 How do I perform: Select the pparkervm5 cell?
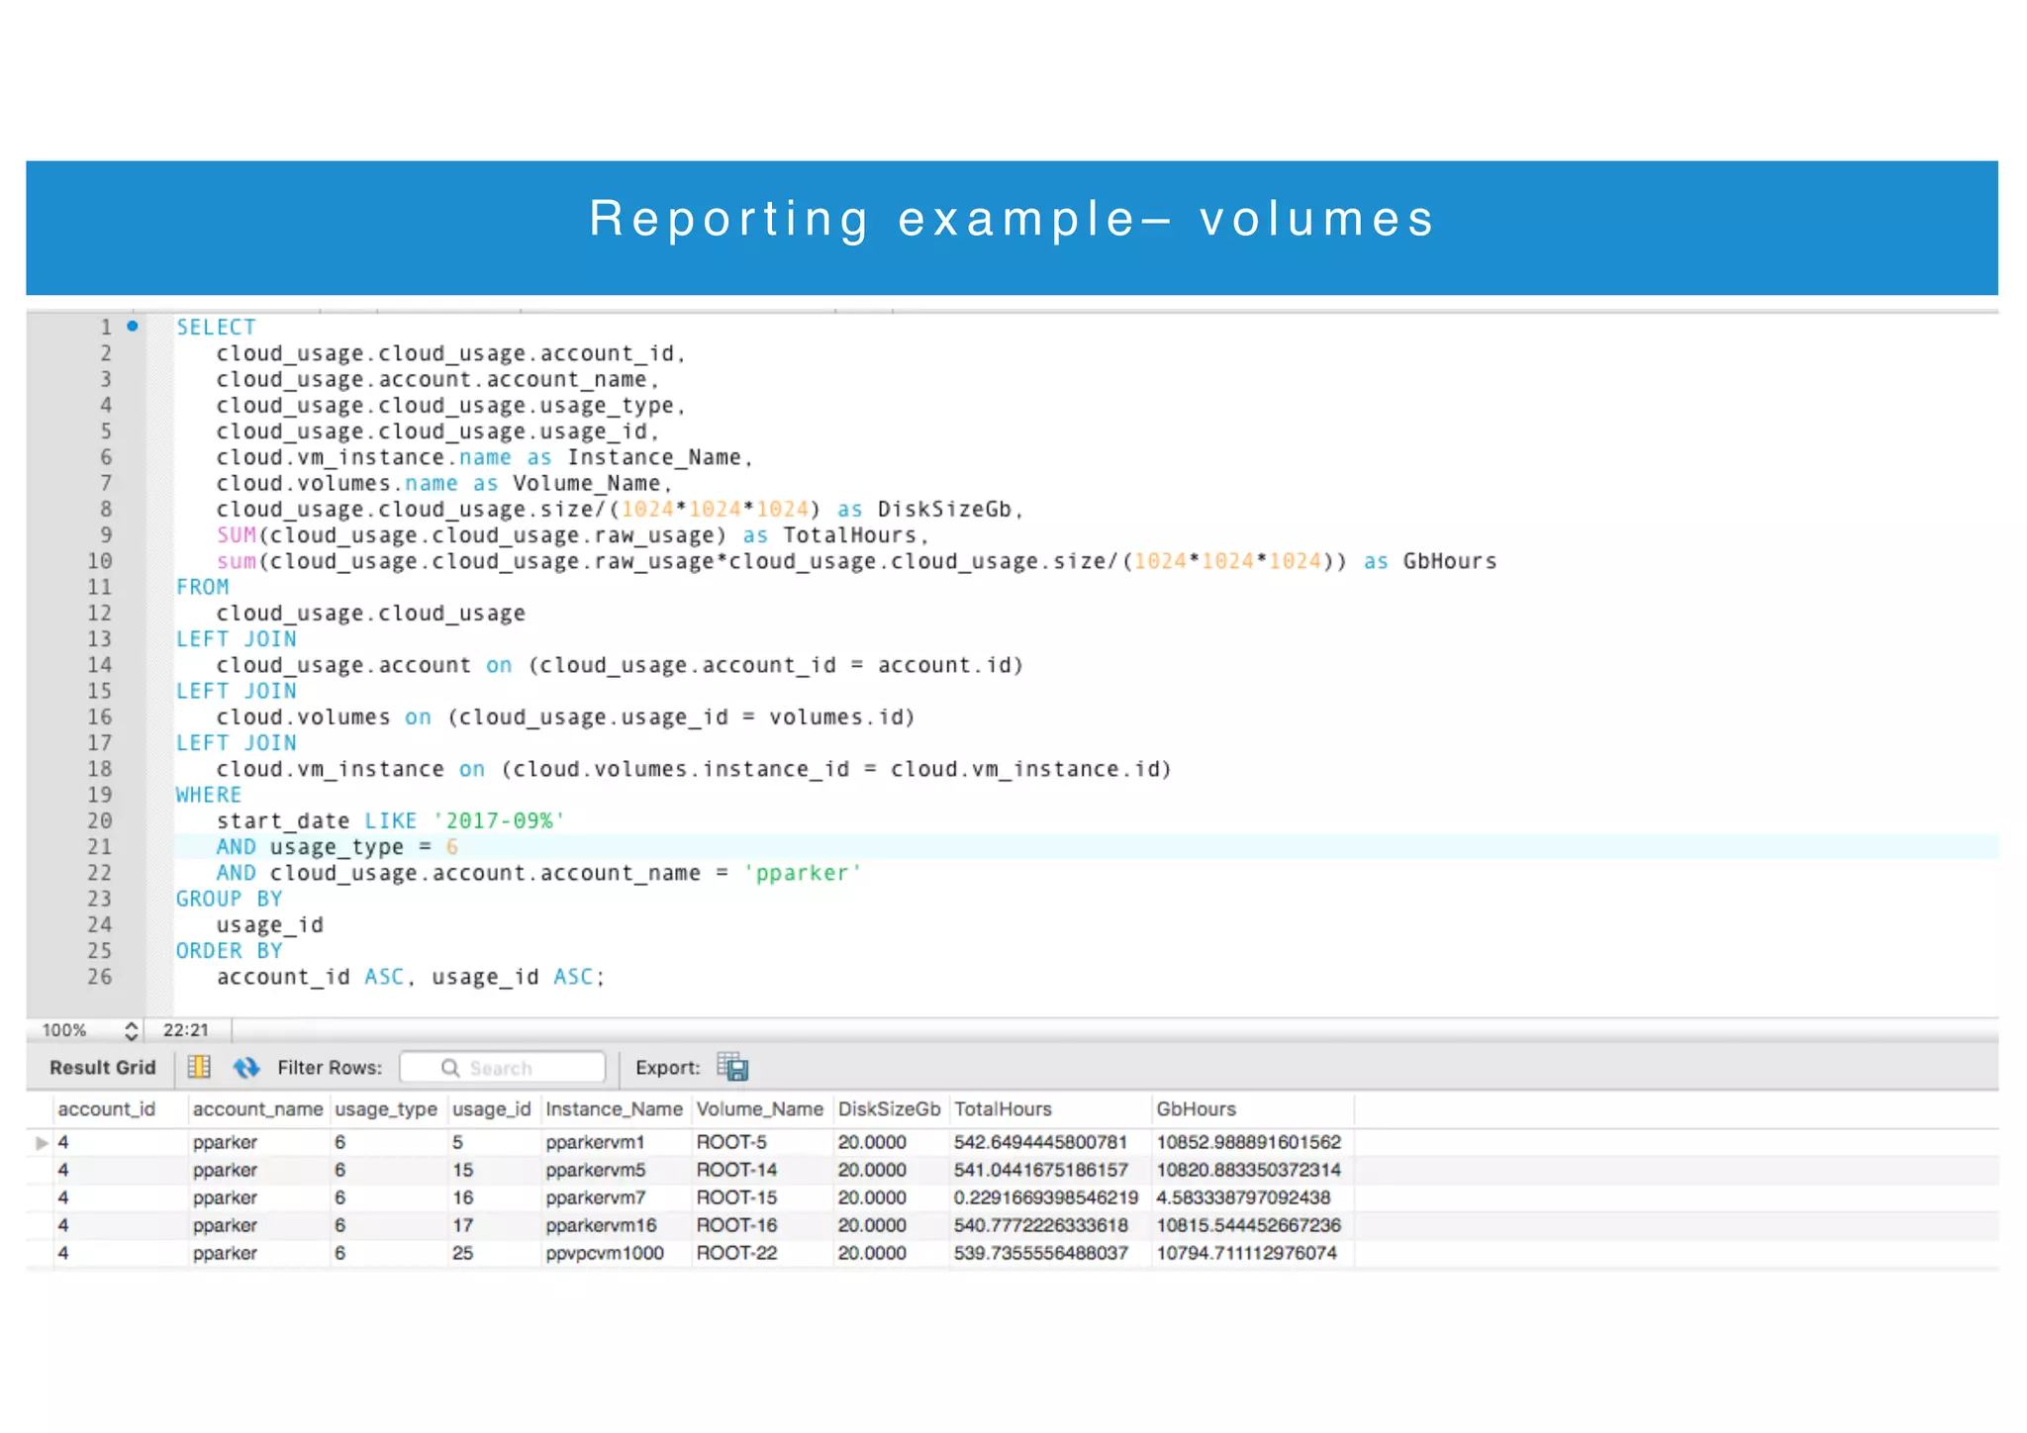click(x=595, y=1170)
